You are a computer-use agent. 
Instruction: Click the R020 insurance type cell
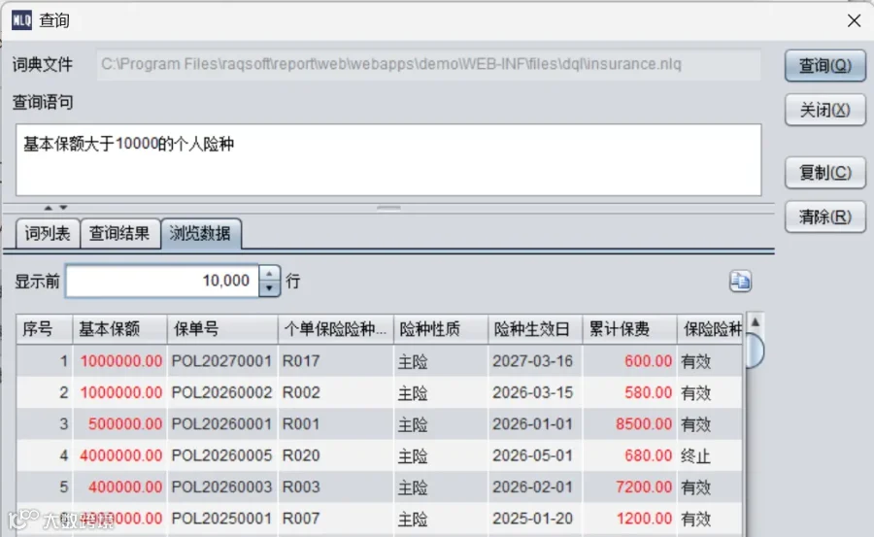pyautogui.click(x=336, y=455)
